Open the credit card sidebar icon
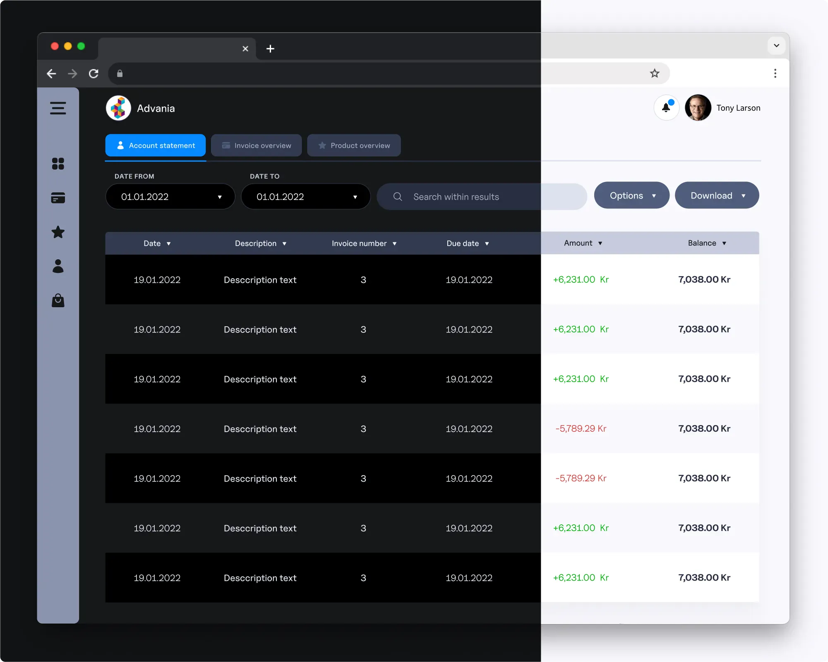The width and height of the screenshot is (828, 662). [x=58, y=198]
